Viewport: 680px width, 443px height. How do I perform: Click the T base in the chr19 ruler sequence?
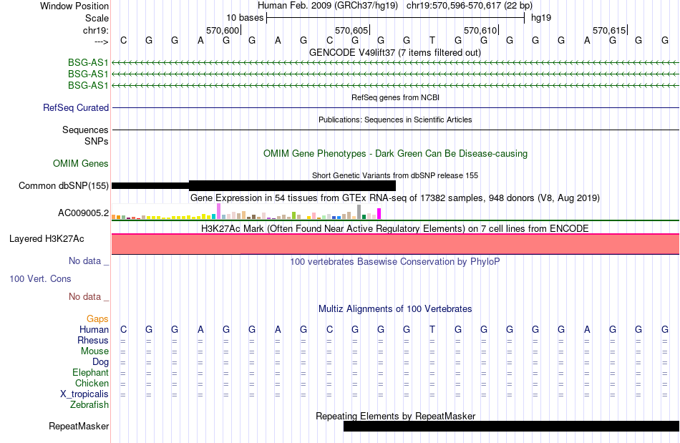click(x=432, y=40)
